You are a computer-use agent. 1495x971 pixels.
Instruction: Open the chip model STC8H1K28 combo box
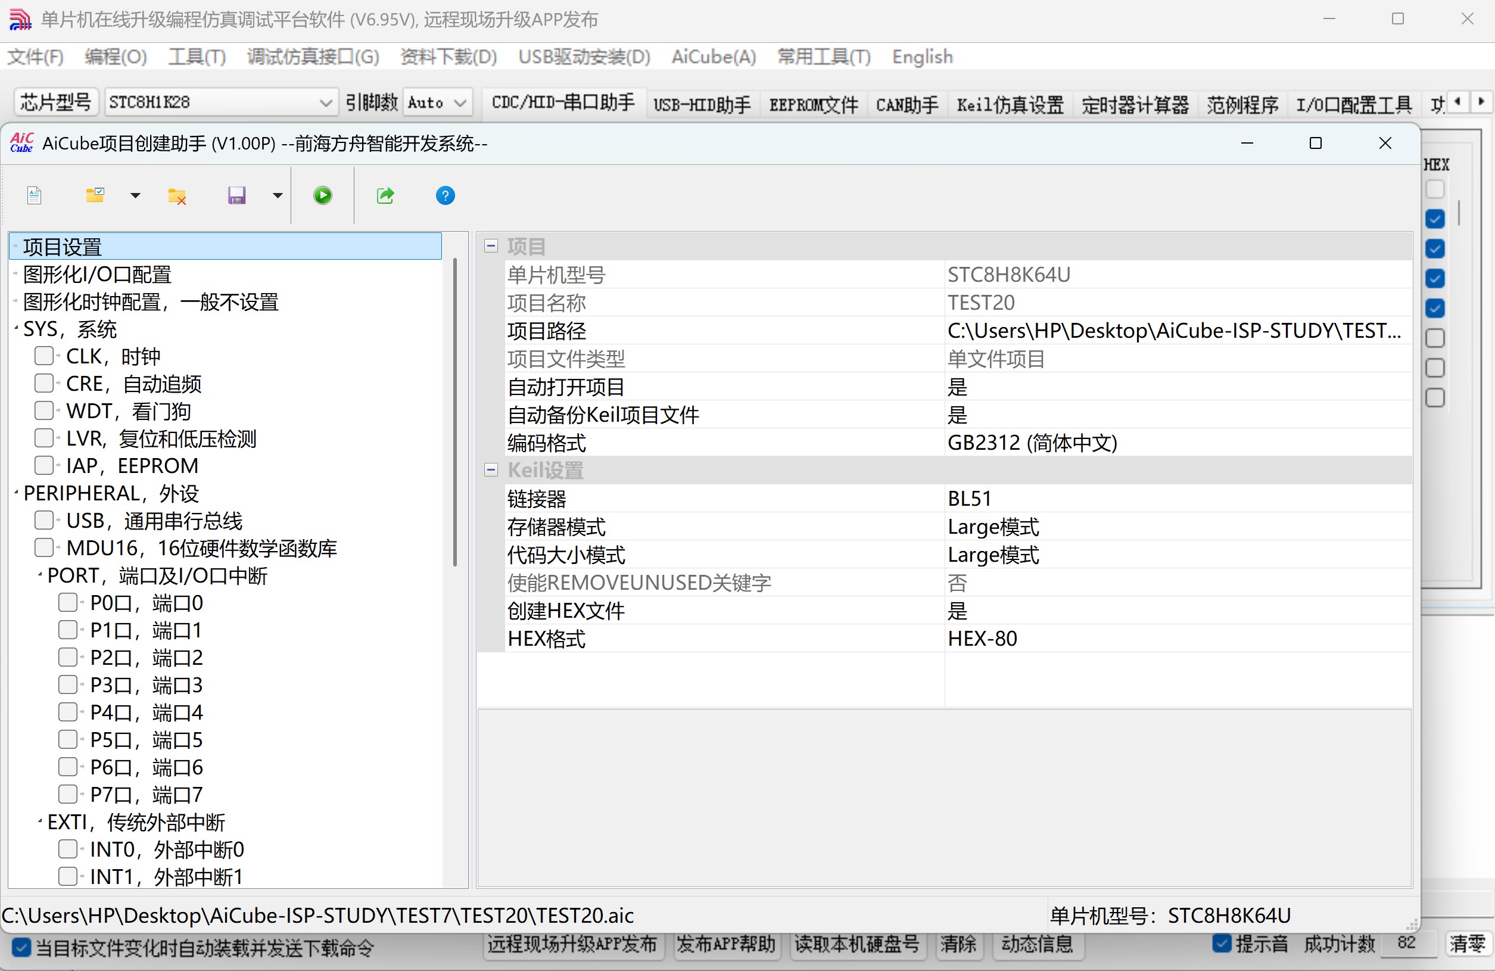pyautogui.click(x=221, y=102)
